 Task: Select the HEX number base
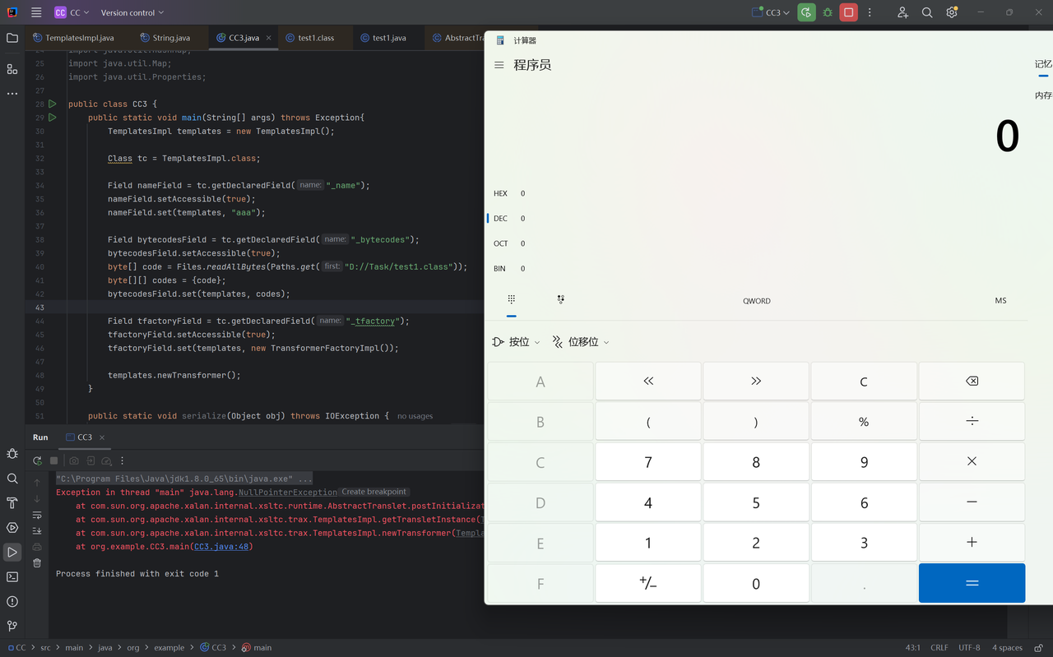500,194
